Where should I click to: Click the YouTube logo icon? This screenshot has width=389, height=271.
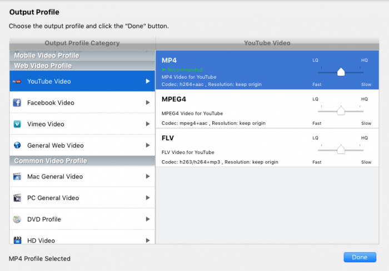click(x=17, y=81)
